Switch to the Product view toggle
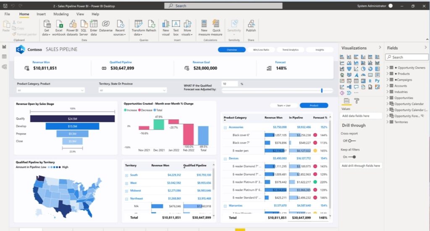Image resolution: width=430 pixels, height=231 pixels. [314, 105]
